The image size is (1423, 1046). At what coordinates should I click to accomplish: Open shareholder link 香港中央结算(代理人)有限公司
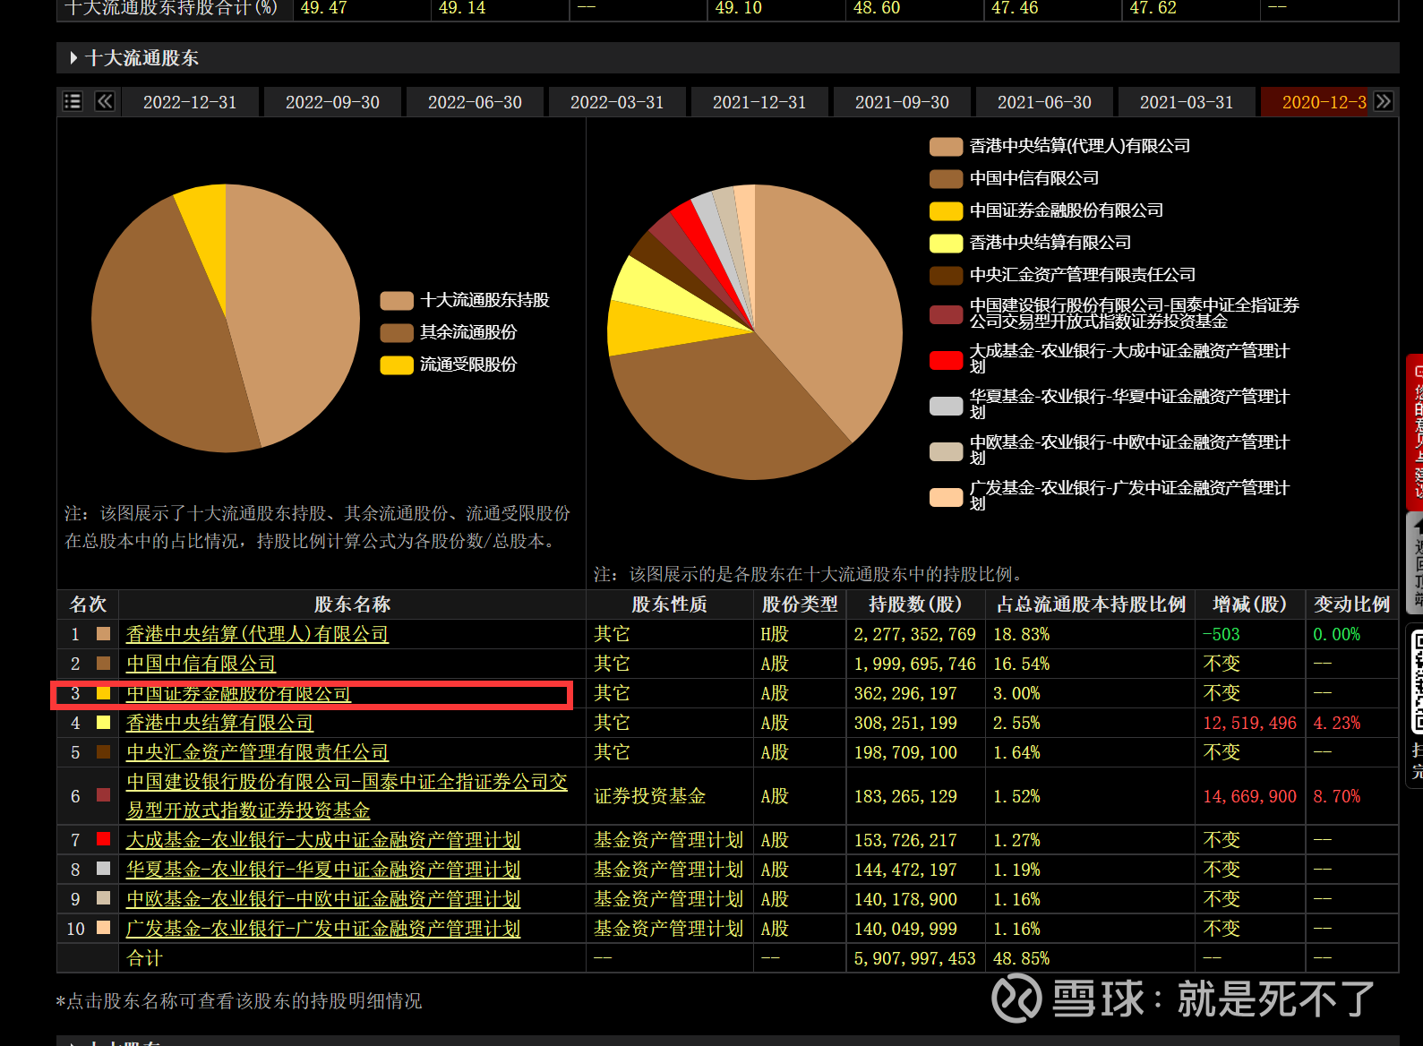(257, 634)
